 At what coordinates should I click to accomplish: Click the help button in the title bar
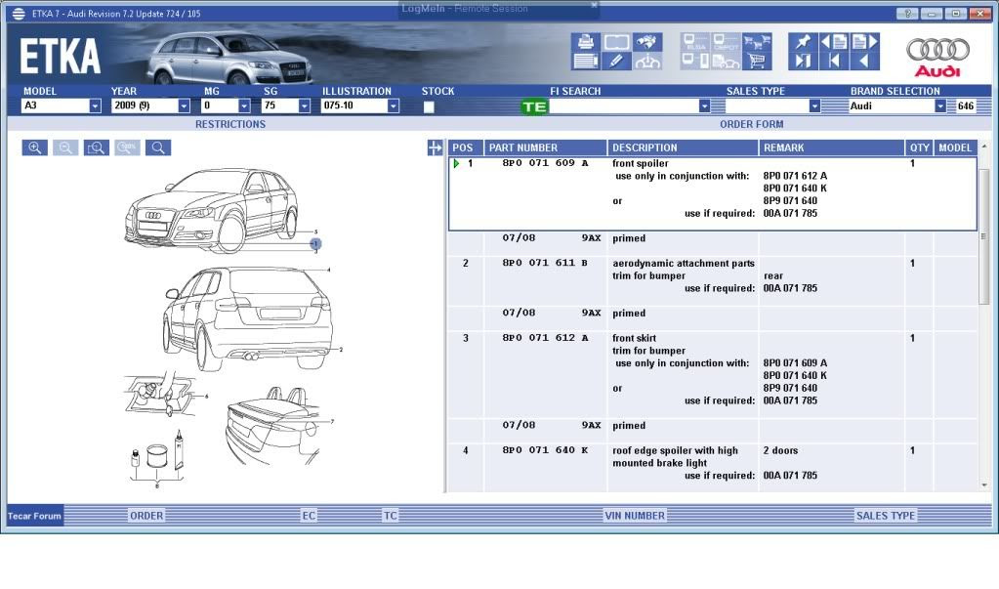pyautogui.click(x=907, y=14)
